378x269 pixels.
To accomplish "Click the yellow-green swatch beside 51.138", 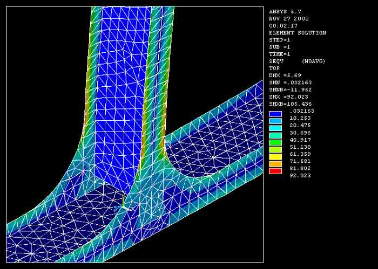I will pos(275,150).
